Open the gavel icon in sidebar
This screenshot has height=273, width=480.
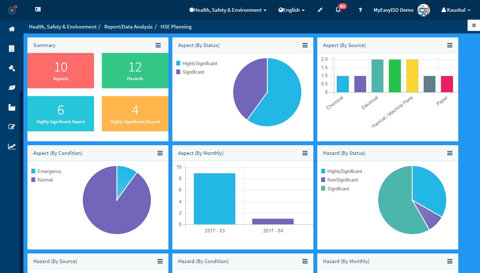(x=12, y=68)
